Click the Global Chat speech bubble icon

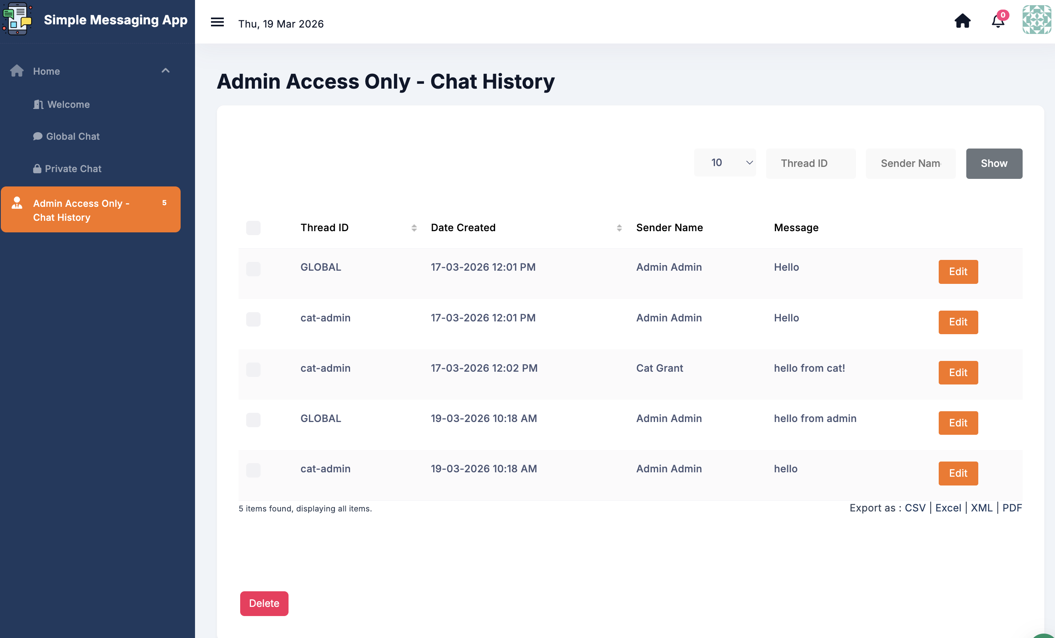38,137
